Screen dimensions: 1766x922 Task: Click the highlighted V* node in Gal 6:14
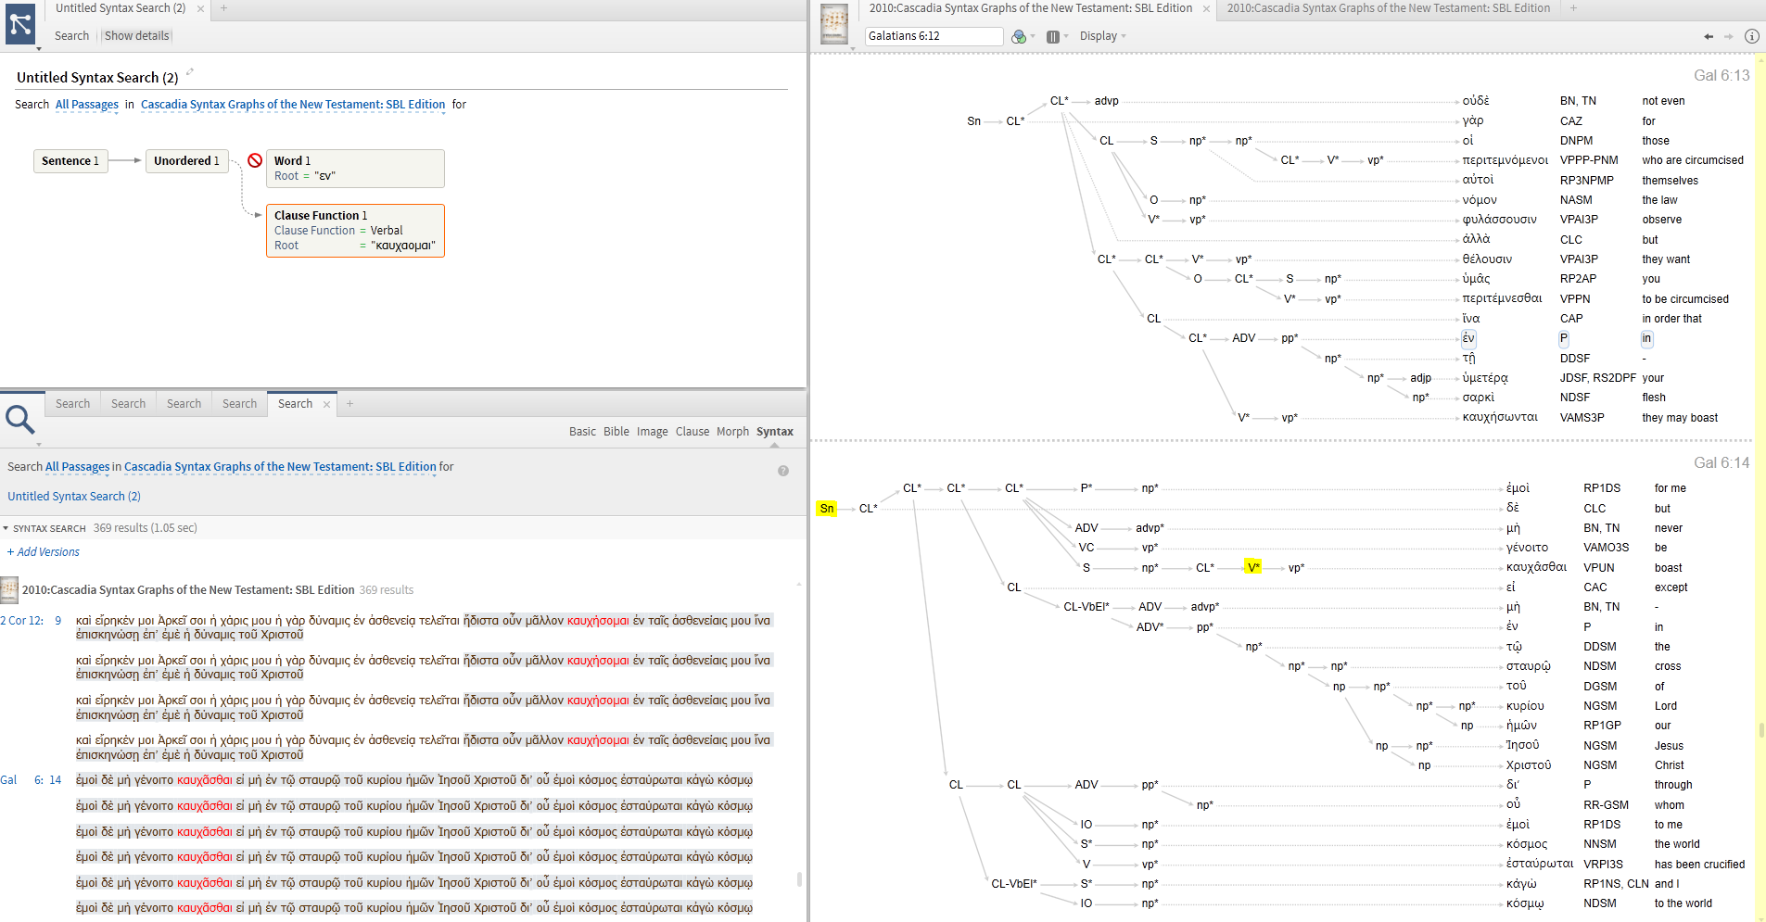pyautogui.click(x=1253, y=568)
